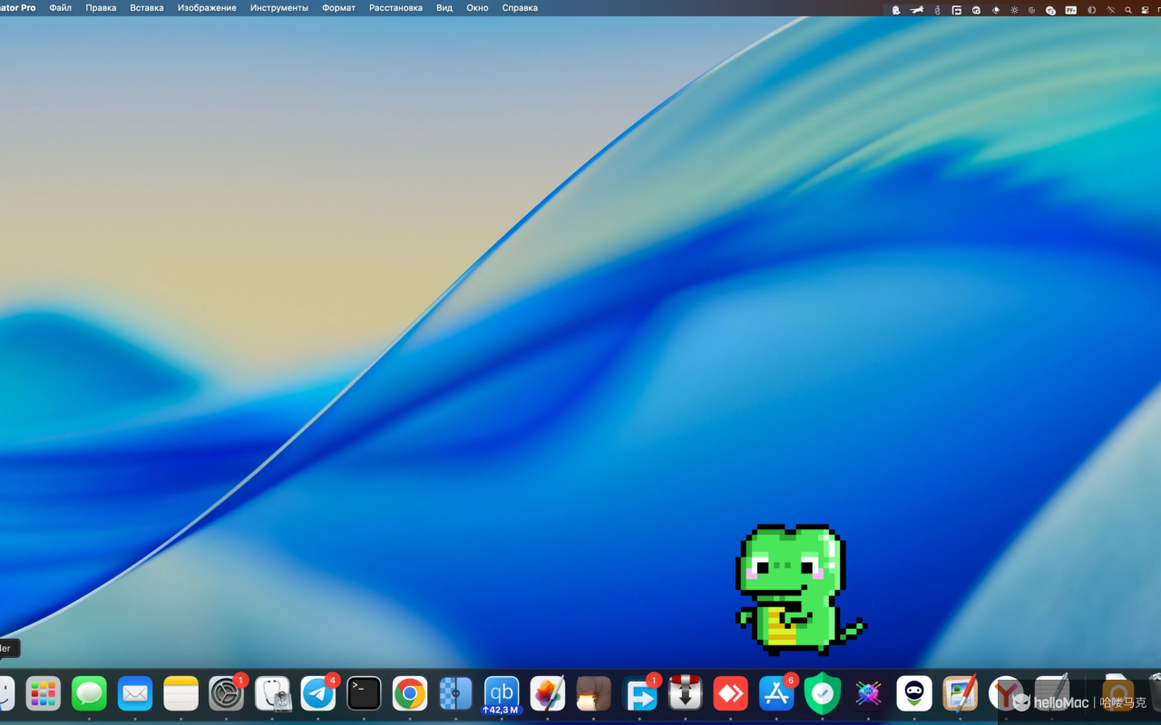The height and width of the screenshot is (725, 1161).
Task: Open Google Chrome from the Dock
Action: pyautogui.click(x=410, y=694)
